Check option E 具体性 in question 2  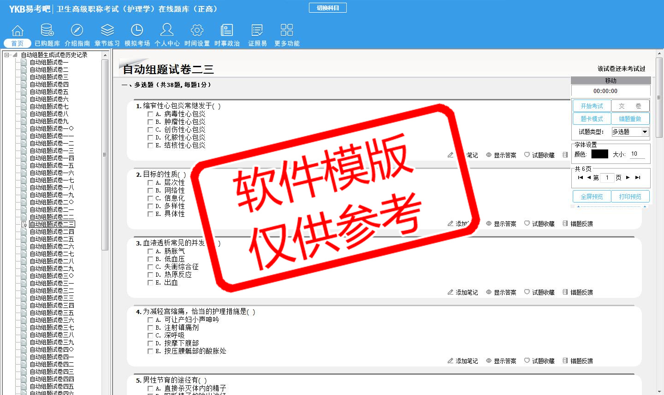[x=150, y=214]
